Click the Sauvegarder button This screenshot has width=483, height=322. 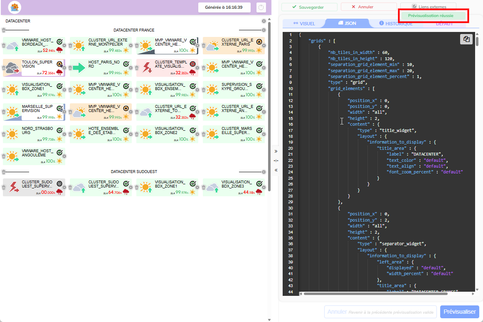tap(308, 7)
